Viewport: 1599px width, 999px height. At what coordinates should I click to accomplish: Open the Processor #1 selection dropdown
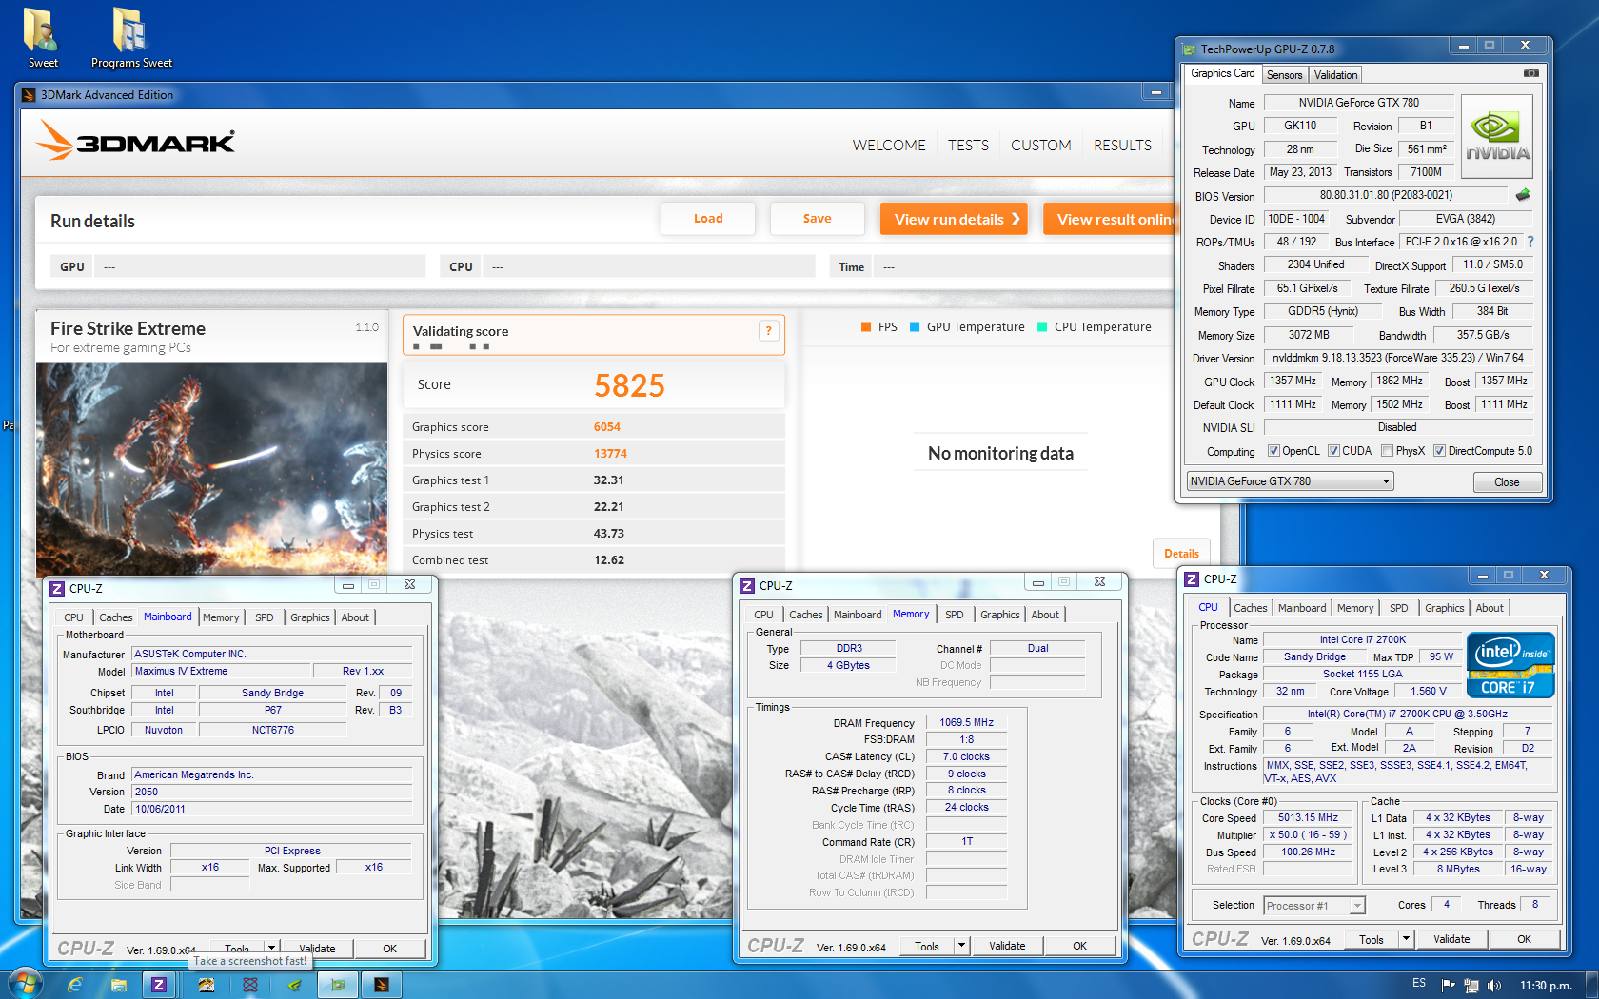pyautogui.click(x=1314, y=906)
